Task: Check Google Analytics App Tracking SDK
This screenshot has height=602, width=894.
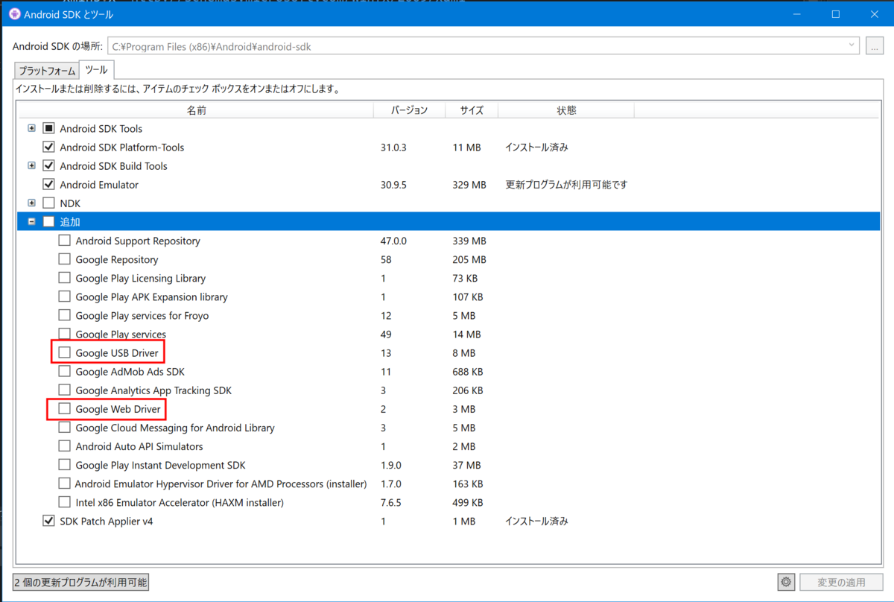Action: click(x=65, y=390)
